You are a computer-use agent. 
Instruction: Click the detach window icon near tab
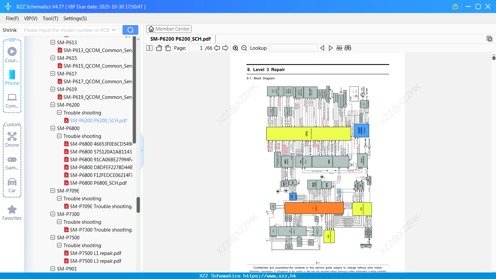click(489, 39)
